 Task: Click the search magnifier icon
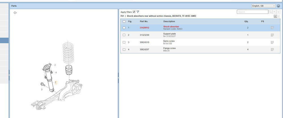click(x=271, y=12)
